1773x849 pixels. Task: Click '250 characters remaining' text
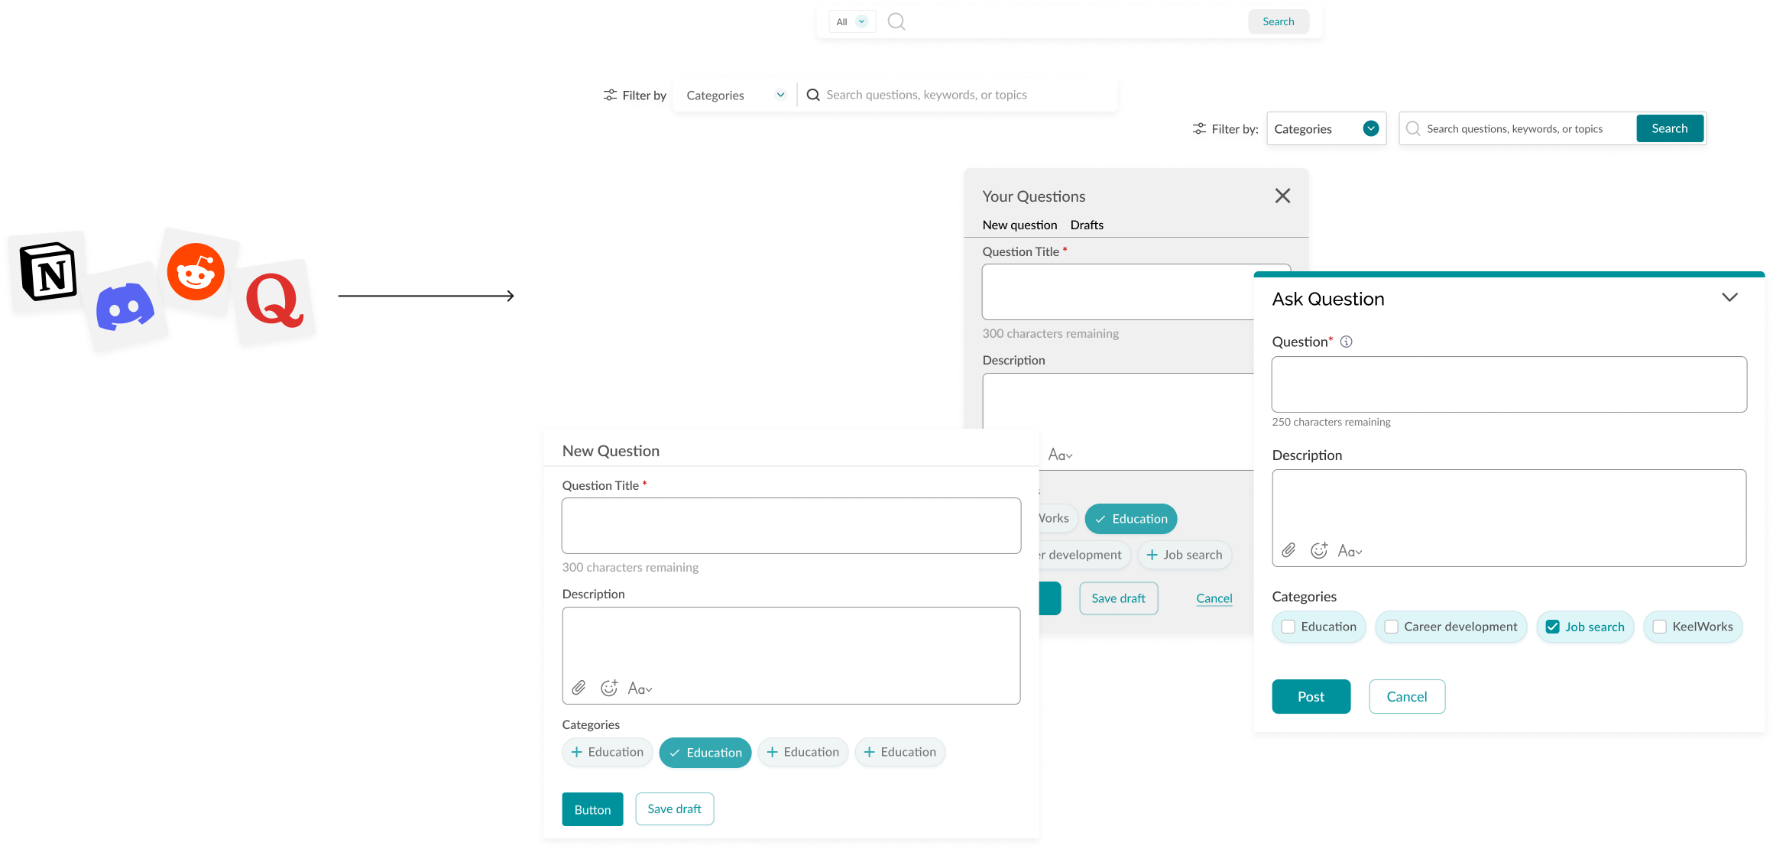pyautogui.click(x=1331, y=422)
